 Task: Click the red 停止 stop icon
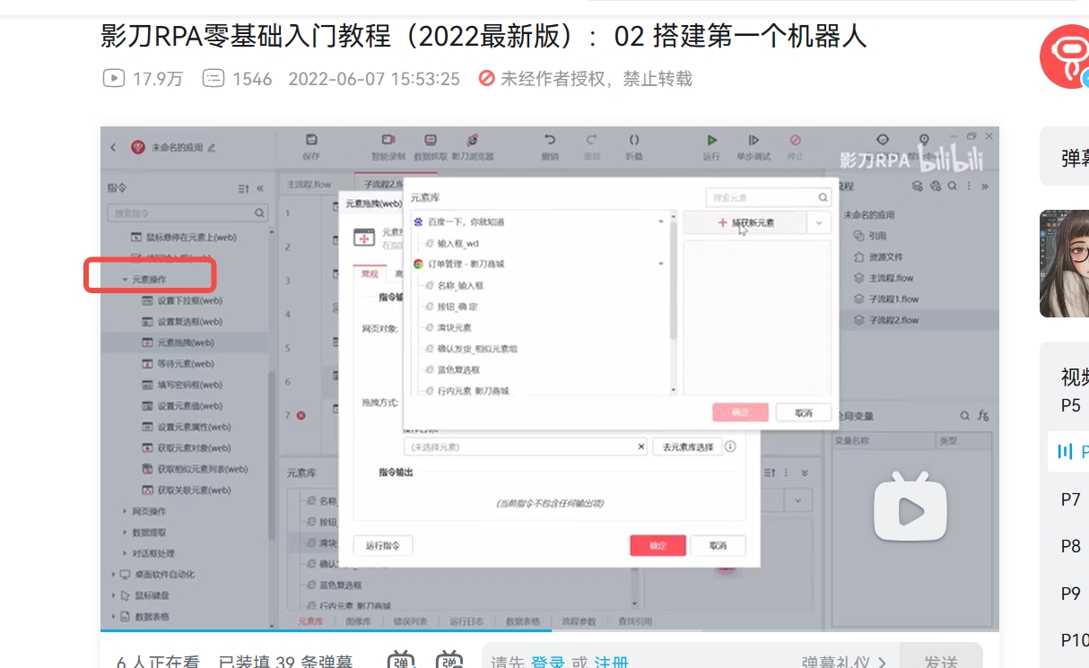point(795,140)
